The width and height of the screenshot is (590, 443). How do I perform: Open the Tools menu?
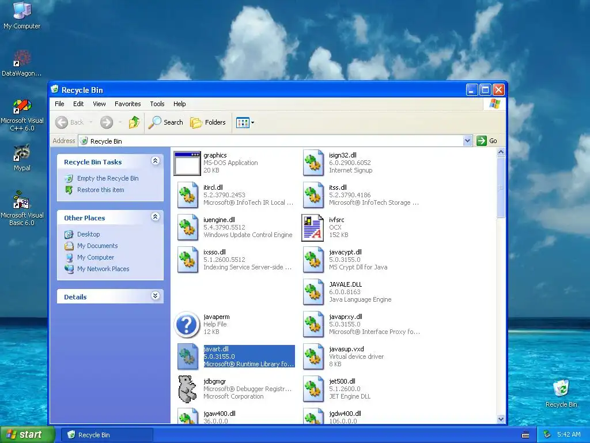[157, 104]
